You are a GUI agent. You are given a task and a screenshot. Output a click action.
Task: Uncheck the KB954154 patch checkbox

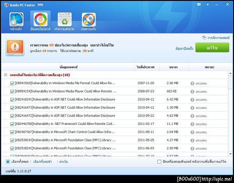(x=12, y=91)
